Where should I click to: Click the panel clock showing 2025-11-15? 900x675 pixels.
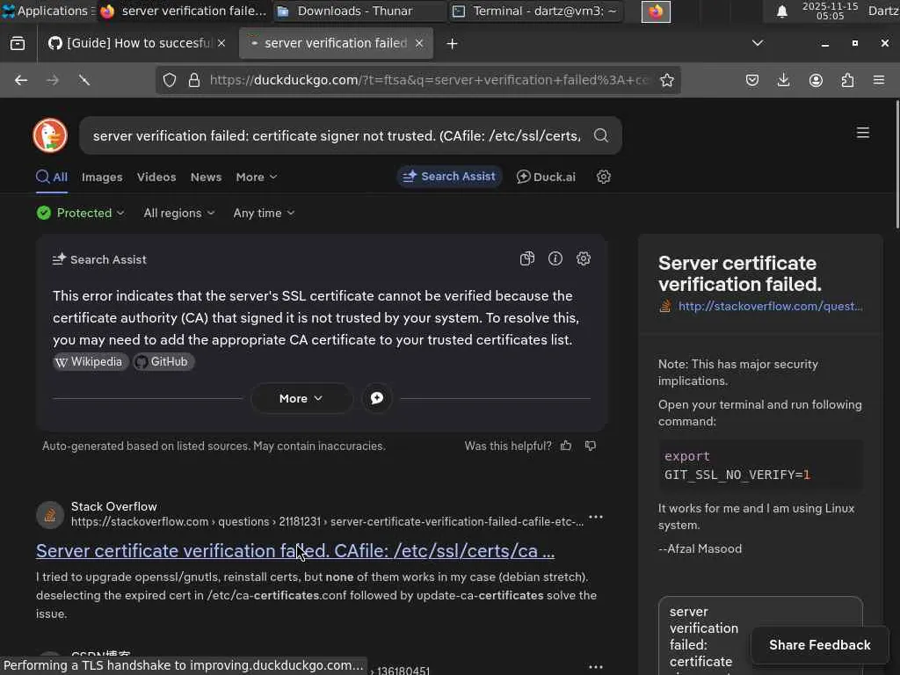830,11
